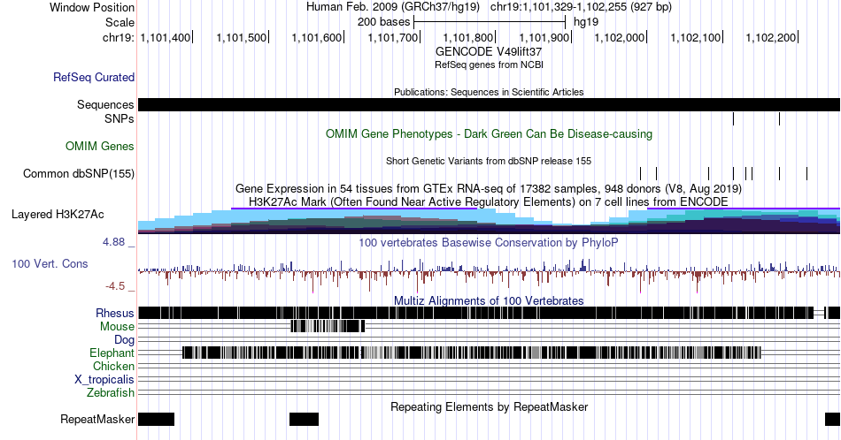Open Layered H3K27Ac track settings label
The image size is (841, 440).
(x=58, y=214)
